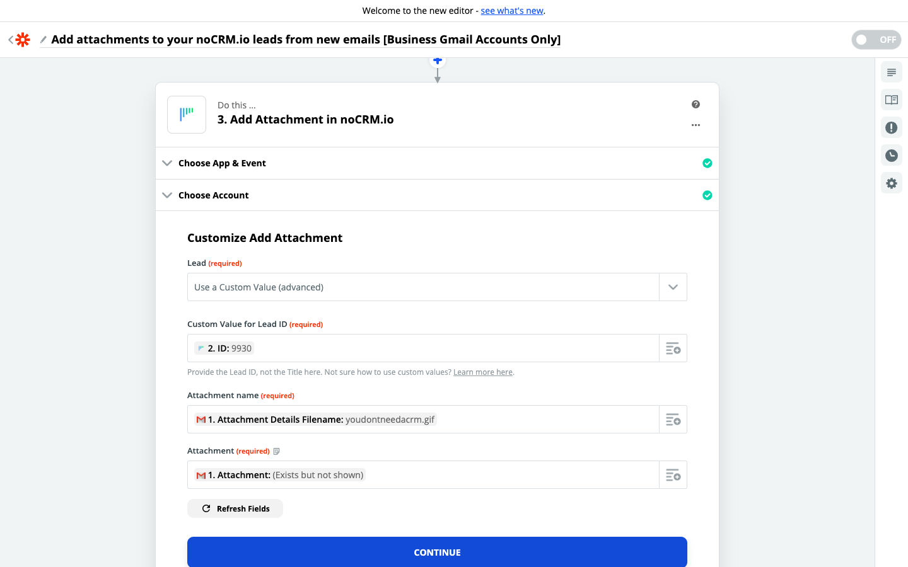Open the three-dot step options menu

696,125
